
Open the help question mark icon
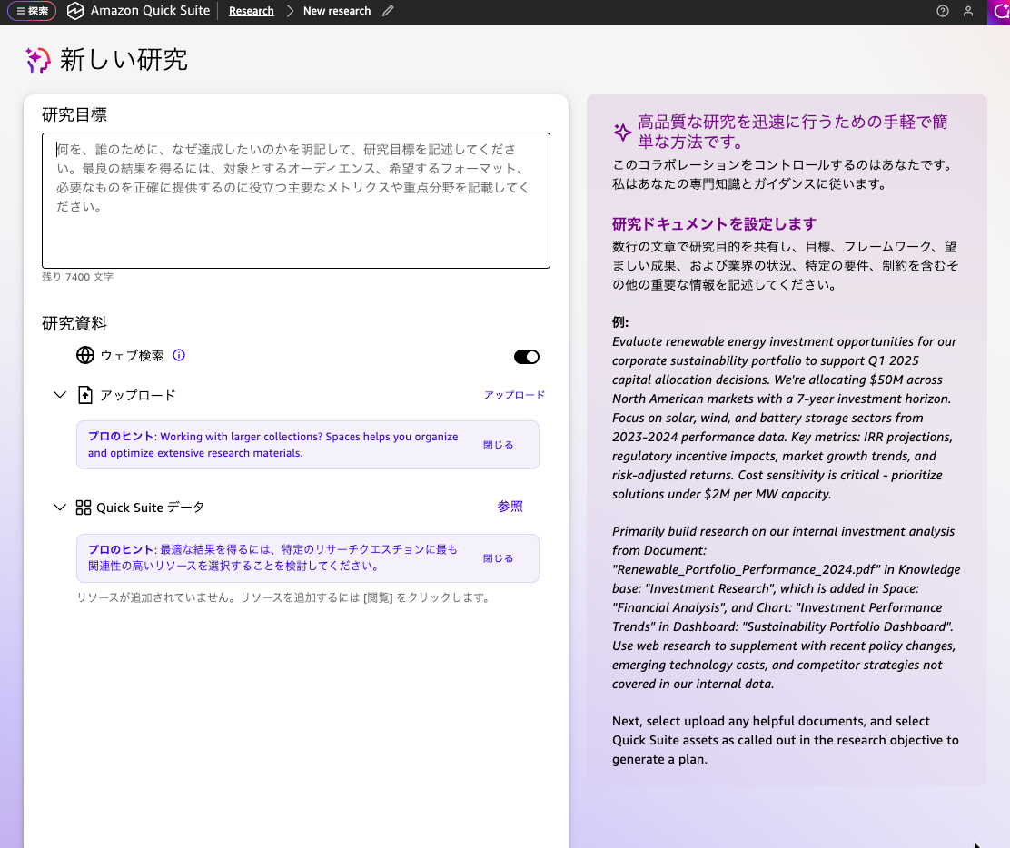tap(943, 11)
